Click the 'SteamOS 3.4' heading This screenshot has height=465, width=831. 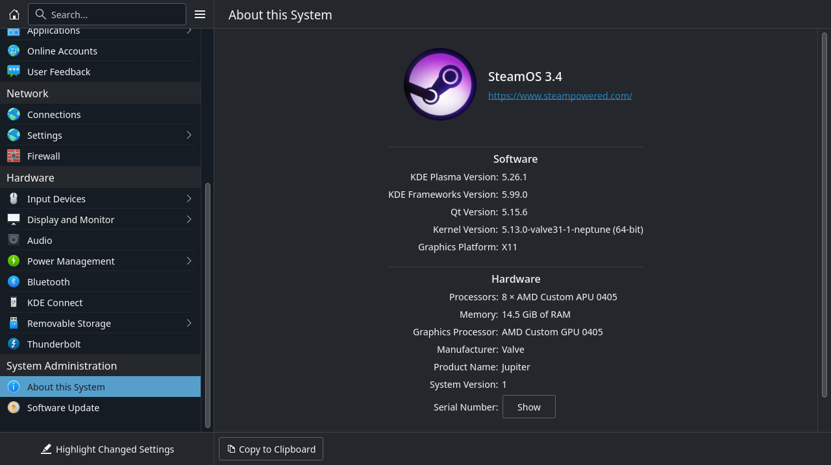525,77
